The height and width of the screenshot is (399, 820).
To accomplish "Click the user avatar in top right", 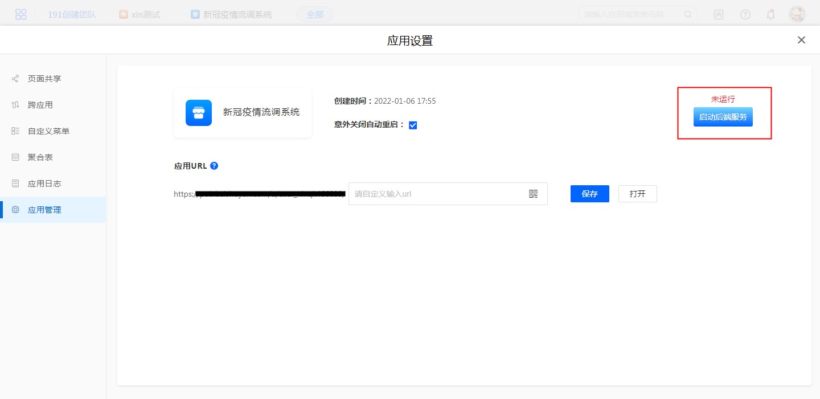I will [x=797, y=14].
